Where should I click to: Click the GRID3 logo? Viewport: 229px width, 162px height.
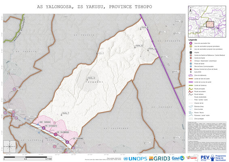[x=159, y=158]
